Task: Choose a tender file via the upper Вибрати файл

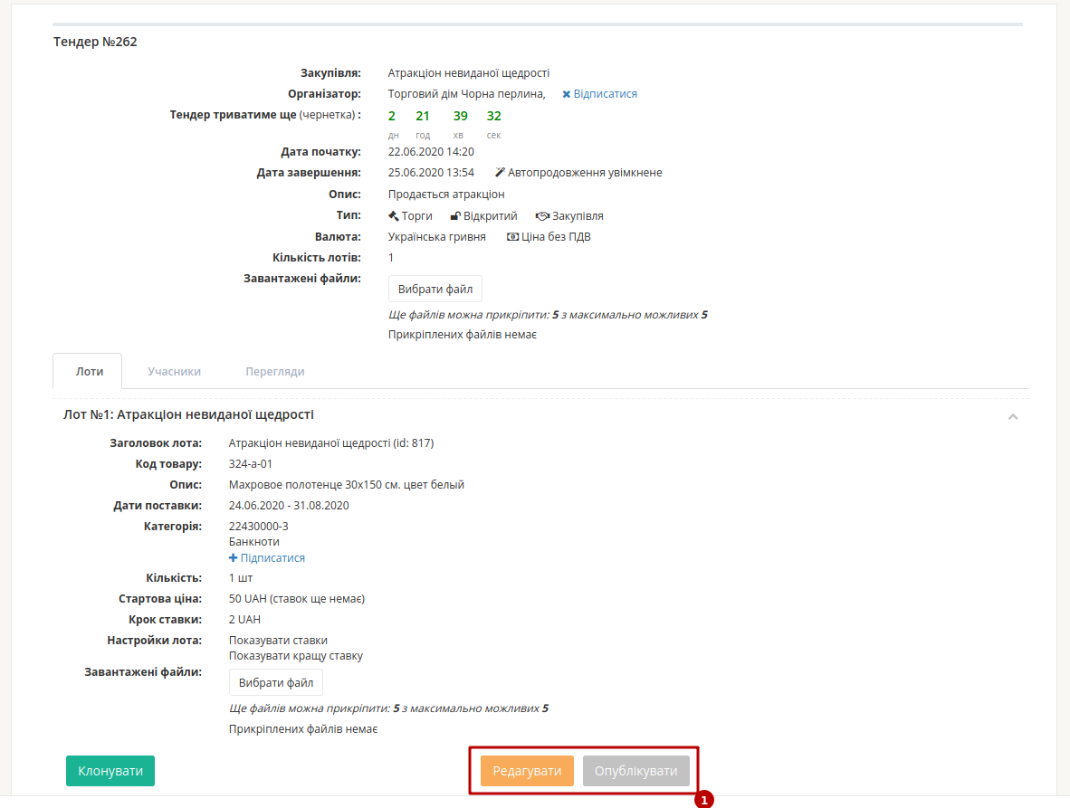Action: [435, 290]
